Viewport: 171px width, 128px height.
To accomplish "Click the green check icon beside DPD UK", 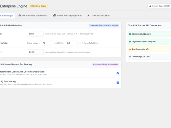I will [130, 34].
